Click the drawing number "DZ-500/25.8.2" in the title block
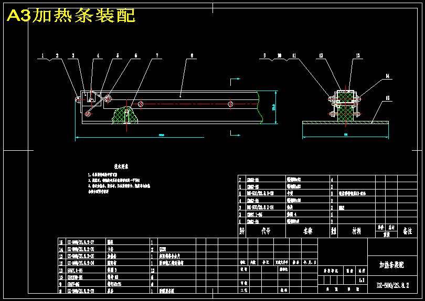This screenshot has width=425, height=301. tap(392, 285)
